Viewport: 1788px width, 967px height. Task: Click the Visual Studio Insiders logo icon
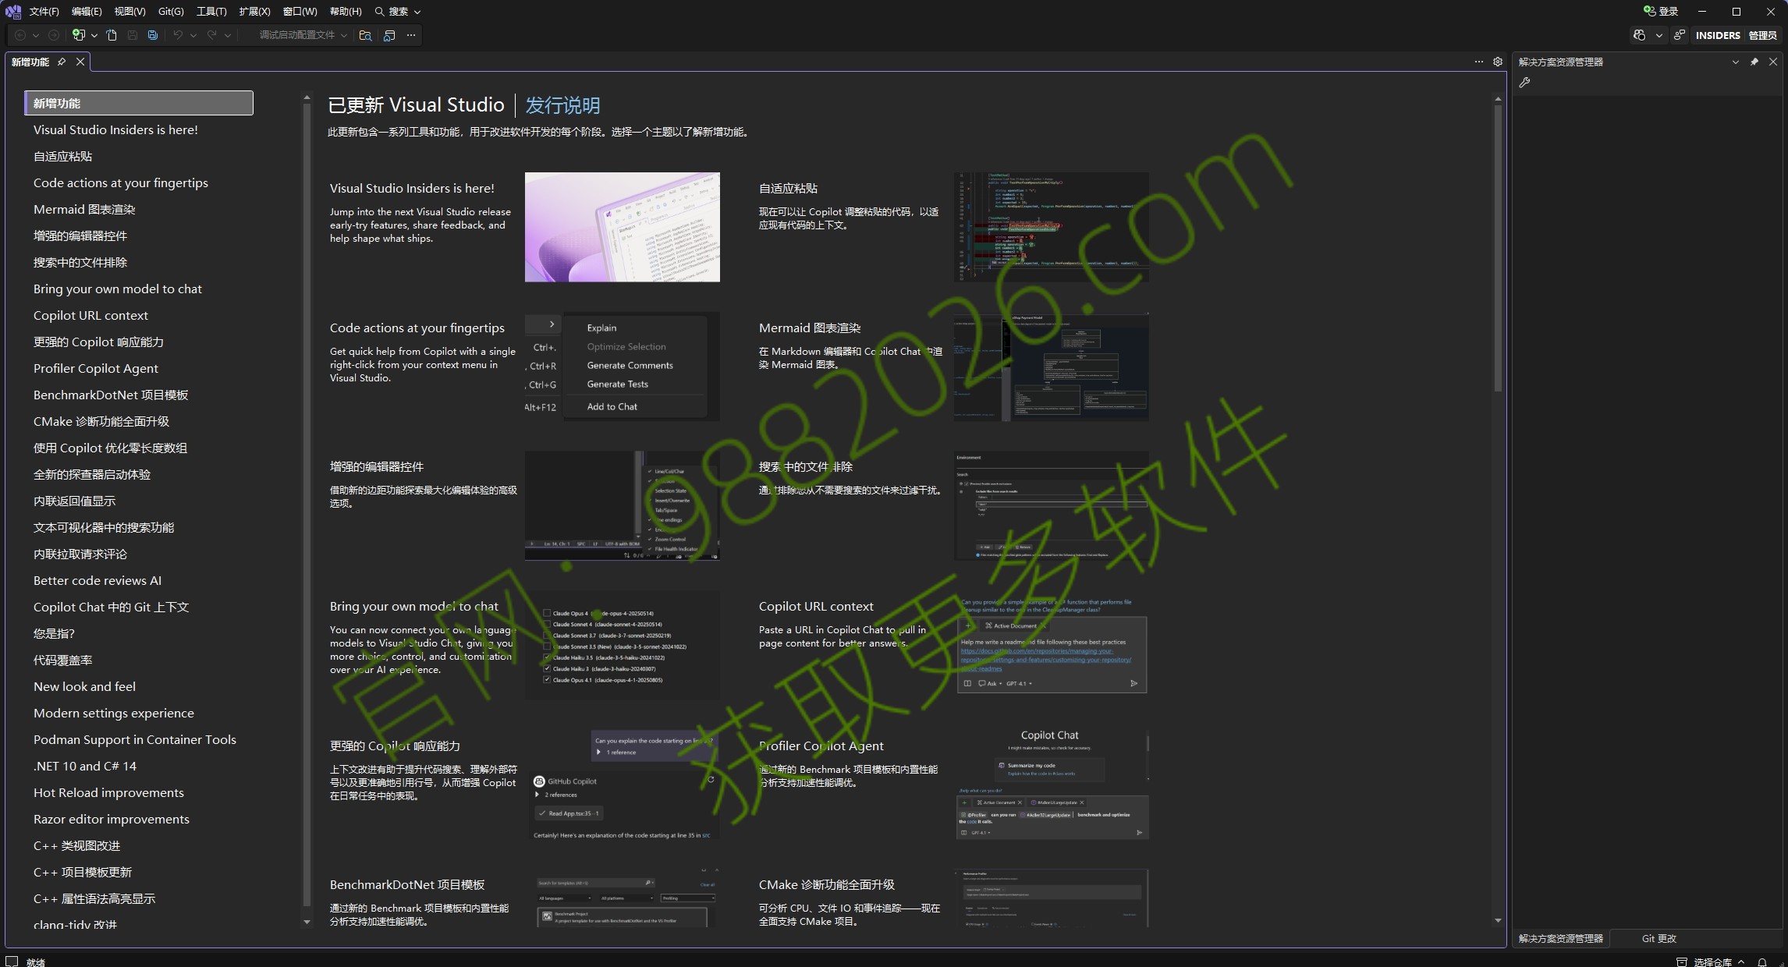[13, 11]
